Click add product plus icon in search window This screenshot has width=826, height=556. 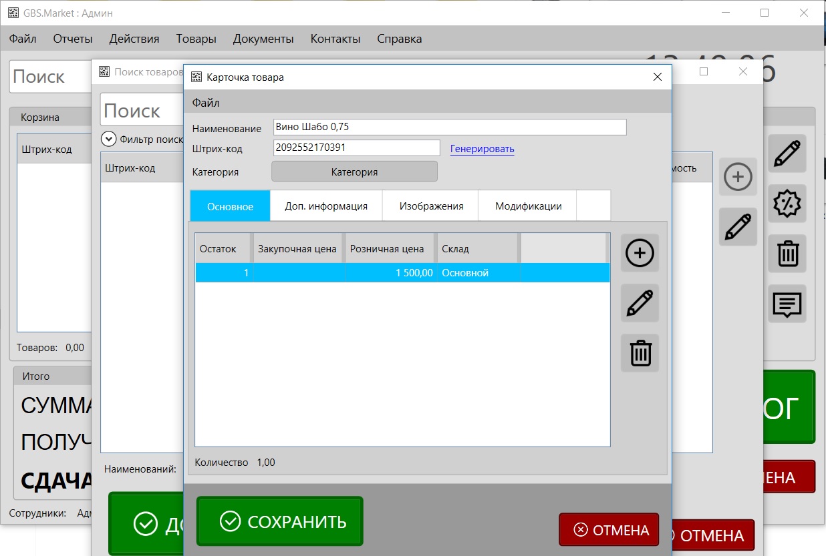pyautogui.click(x=738, y=177)
